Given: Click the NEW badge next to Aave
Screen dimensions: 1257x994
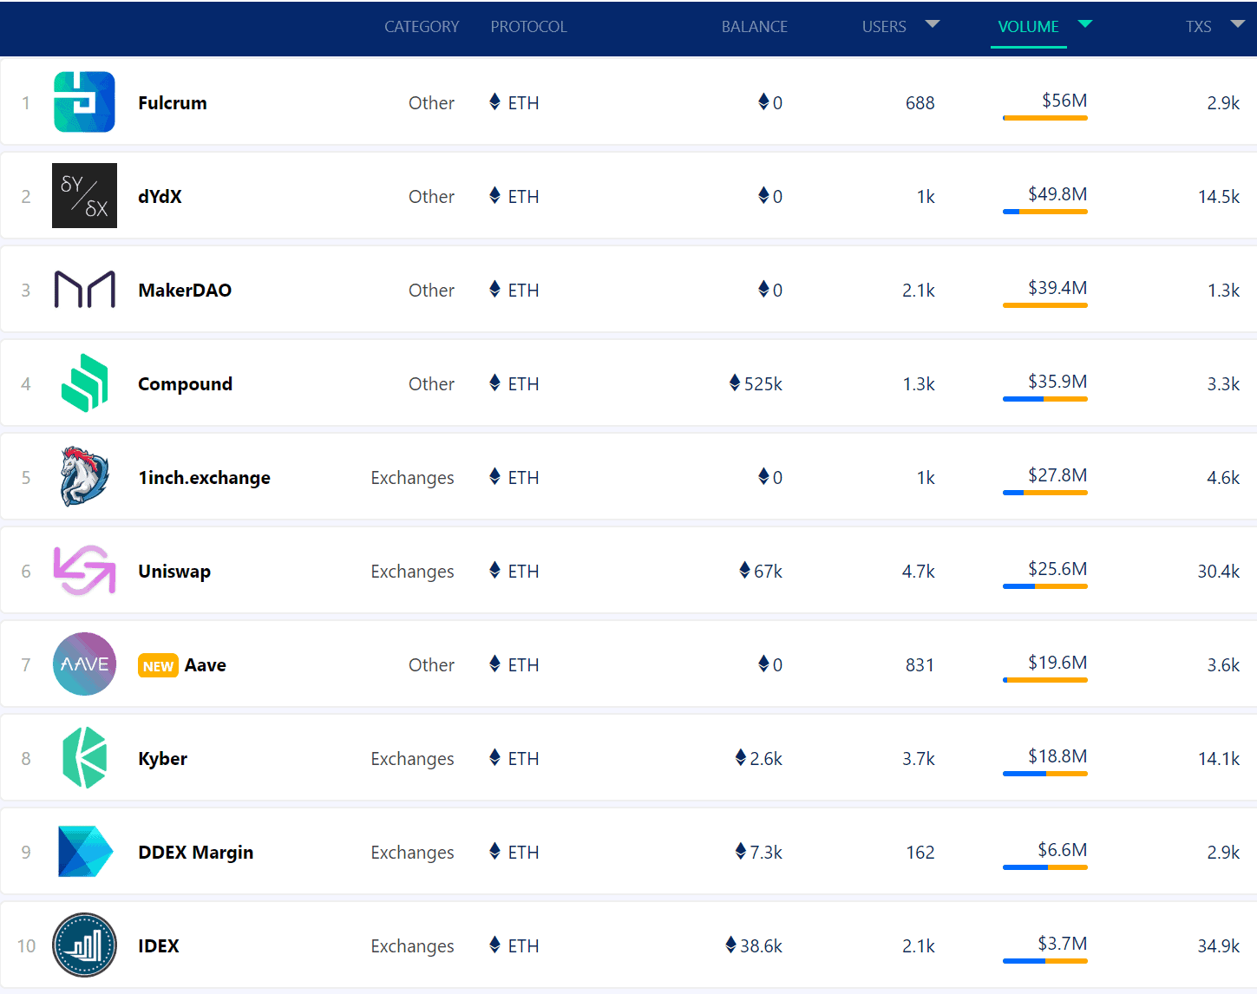Looking at the screenshot, I should tap(158, 666).
